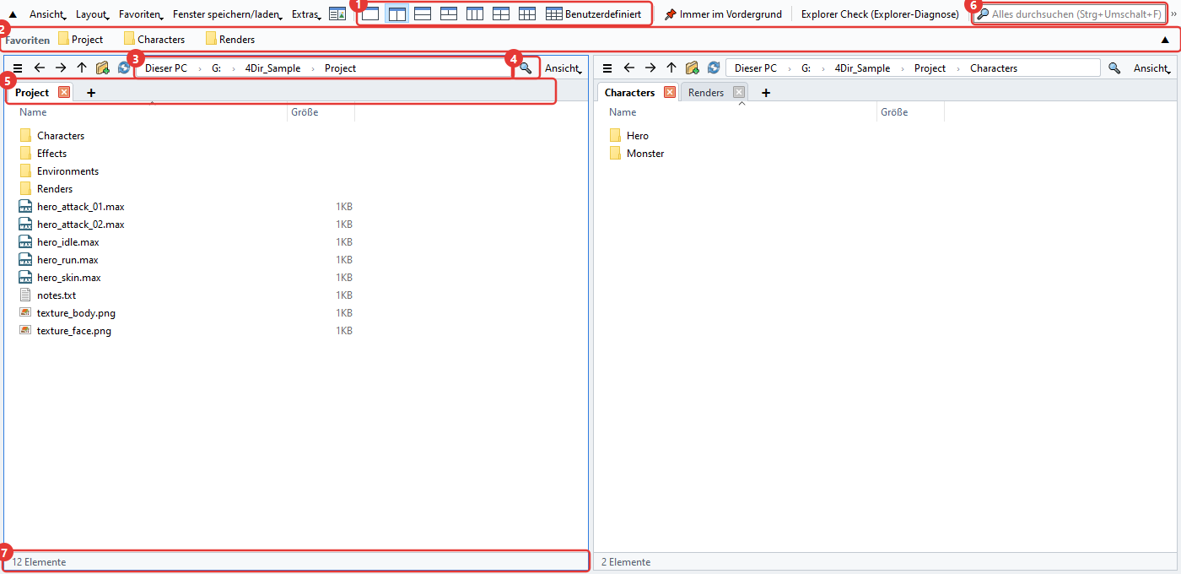Open the Ansicht menu in the top toolbar
This screenshot has width=1181, height=574.
pyautogui.click(x=47, y=14)
